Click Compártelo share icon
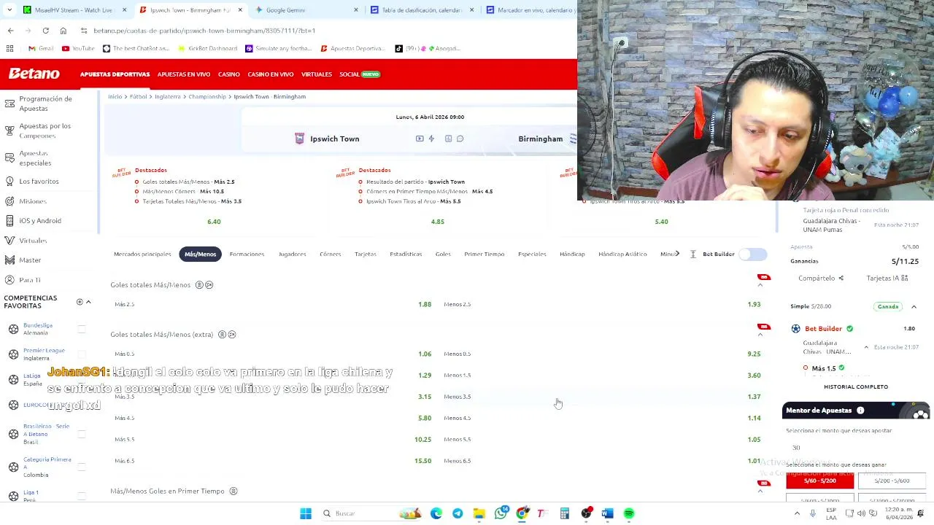Viewport: 934px width, 525px height. [x=841, y=278]
